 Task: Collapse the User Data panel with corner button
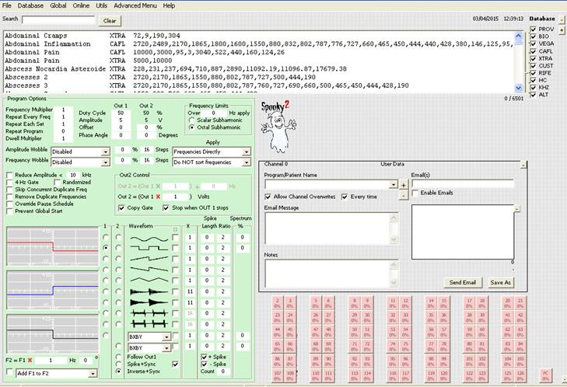click(x=523, y=165)
